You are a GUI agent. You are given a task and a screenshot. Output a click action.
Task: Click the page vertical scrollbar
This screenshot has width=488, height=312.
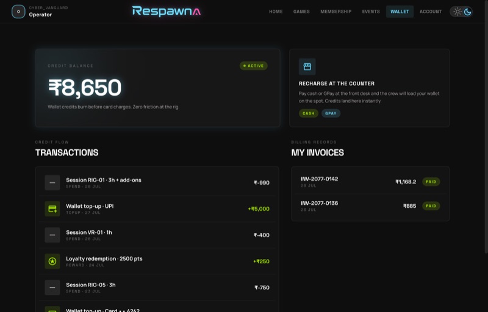click(x=486, y=127)
